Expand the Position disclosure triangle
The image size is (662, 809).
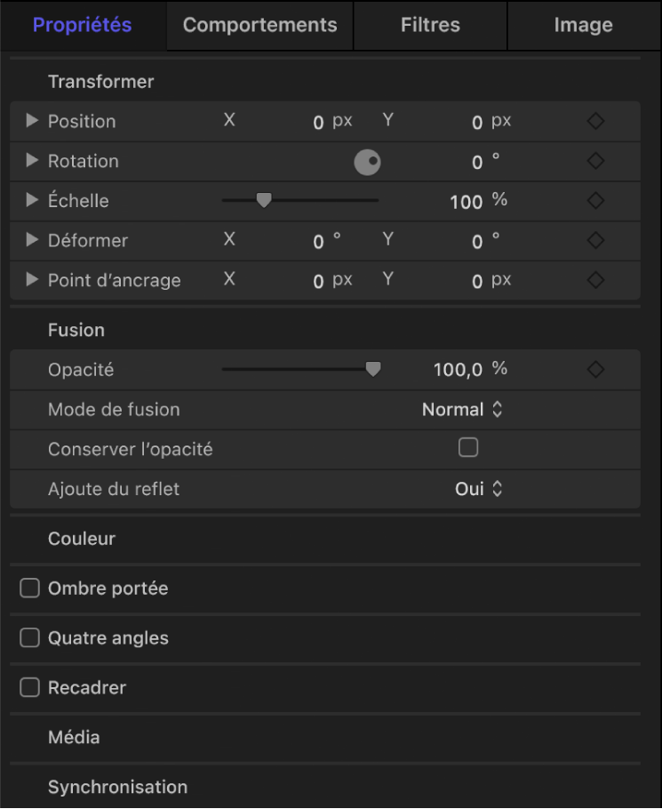tap(32, 121)
